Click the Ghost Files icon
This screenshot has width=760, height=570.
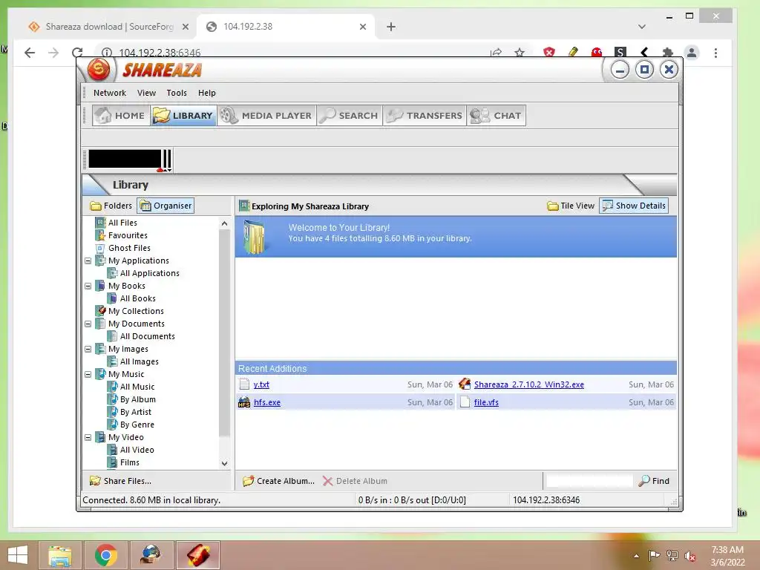(100, 248)
